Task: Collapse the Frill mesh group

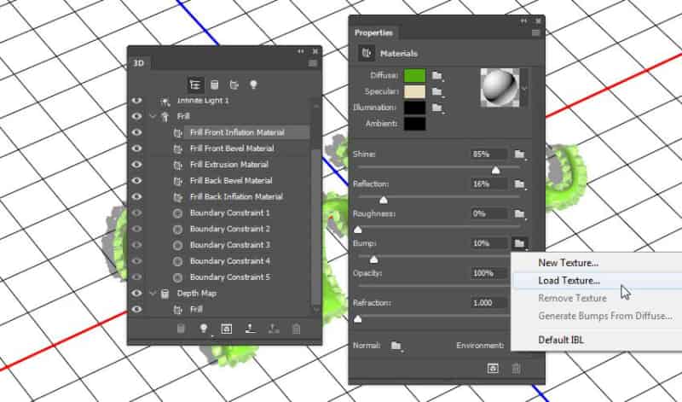Action: [153, 116]
